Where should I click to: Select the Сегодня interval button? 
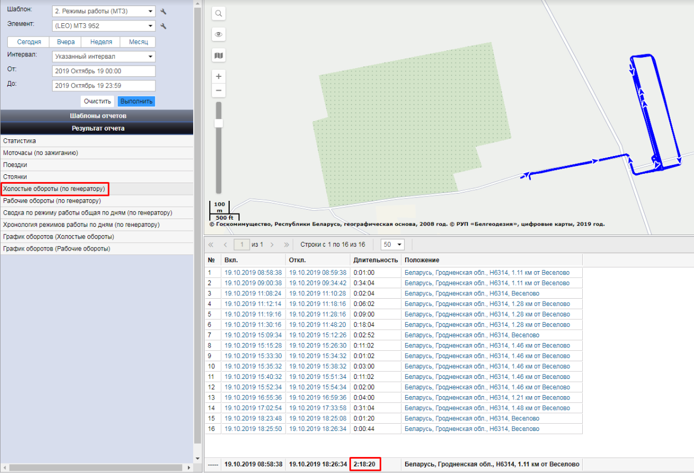click(29, 42)
